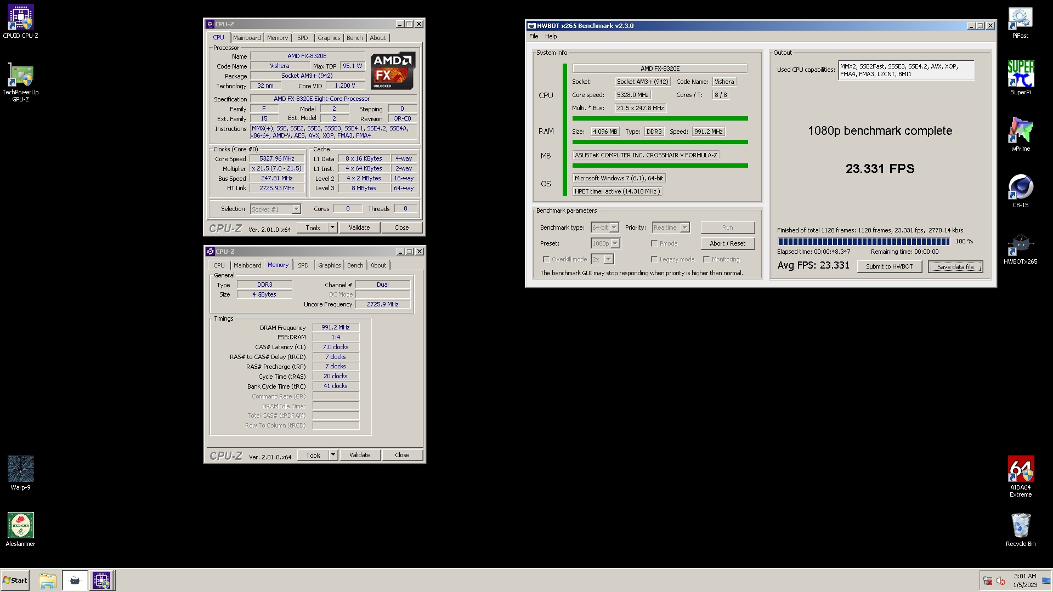Open the Aleslammer desktop icon
This screenshot has height=592, width=1053.
20,530
